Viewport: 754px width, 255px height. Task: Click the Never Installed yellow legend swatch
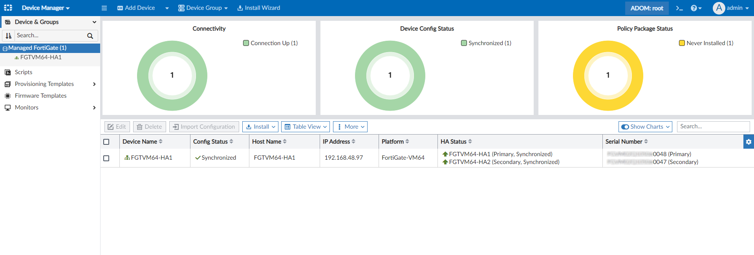click(x=682, y=43)
